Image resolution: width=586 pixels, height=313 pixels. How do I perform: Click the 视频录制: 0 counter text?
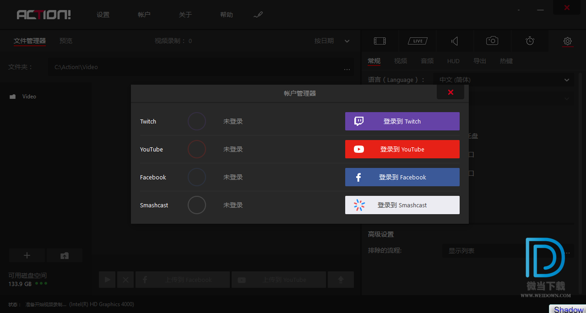point(174,41)
